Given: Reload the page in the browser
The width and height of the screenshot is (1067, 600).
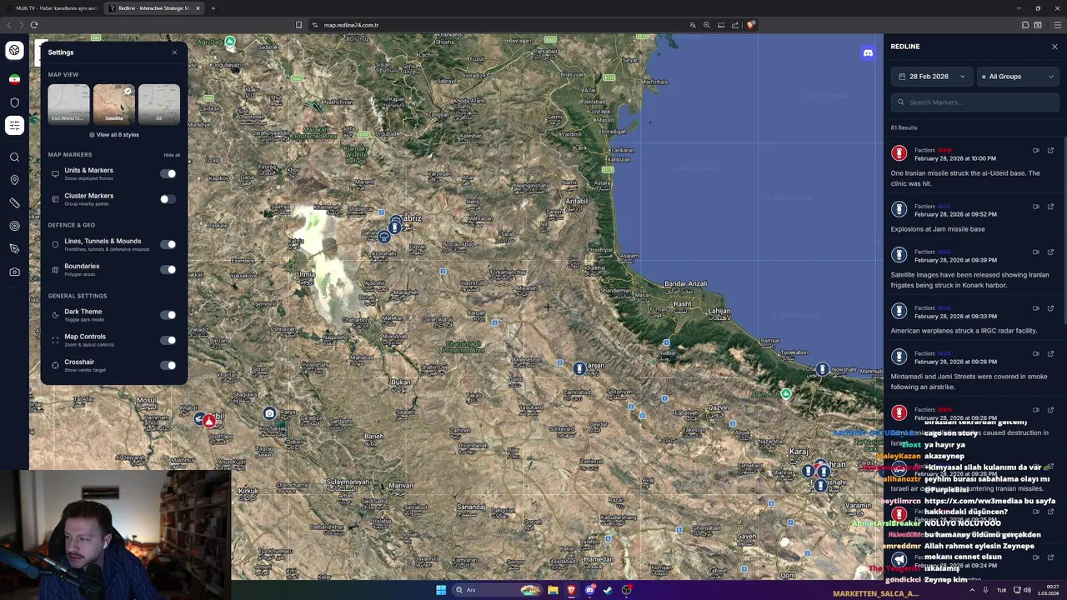Looking at the screenshot, I should [34, 25].
